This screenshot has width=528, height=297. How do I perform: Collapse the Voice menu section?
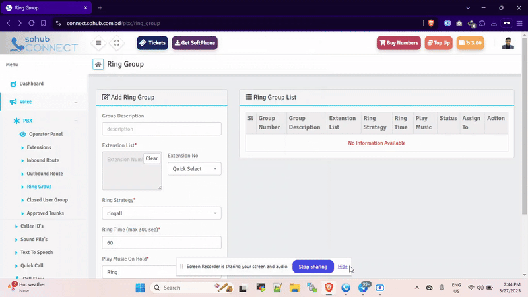[x=76, y=102]
